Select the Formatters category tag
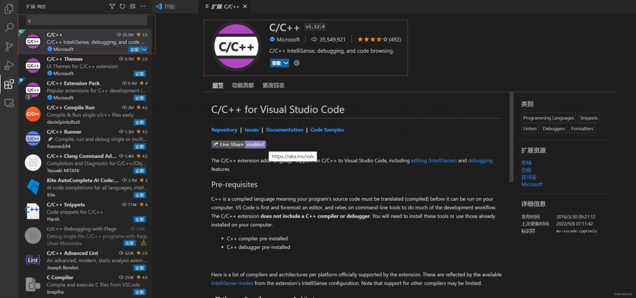The image size is (636, 298). [x=582, y=129]
